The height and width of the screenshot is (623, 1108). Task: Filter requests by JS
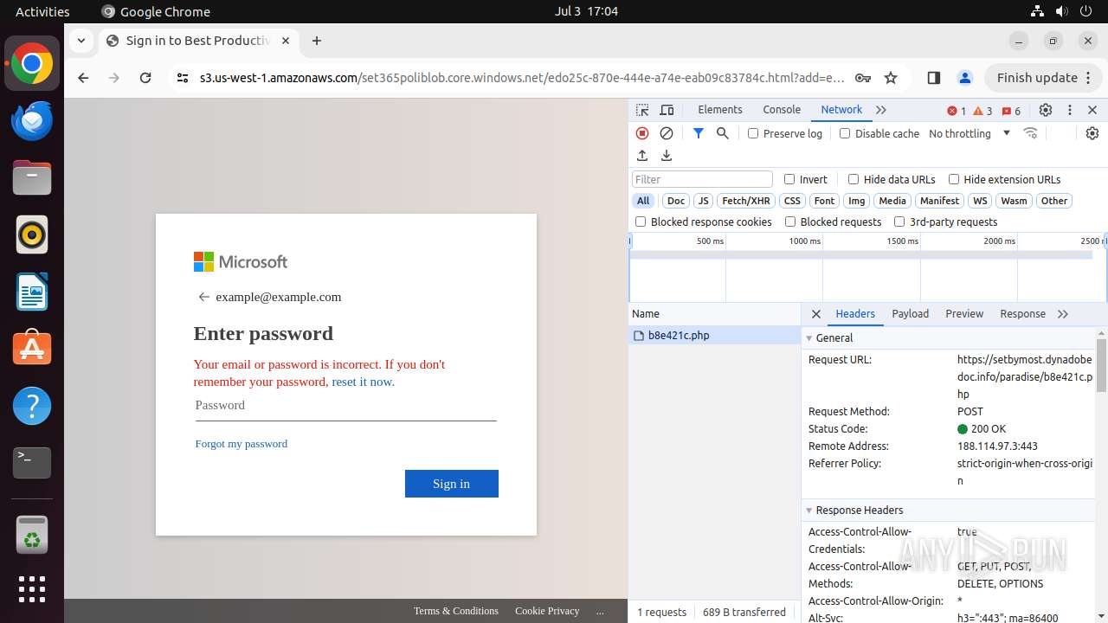(703, 201)
